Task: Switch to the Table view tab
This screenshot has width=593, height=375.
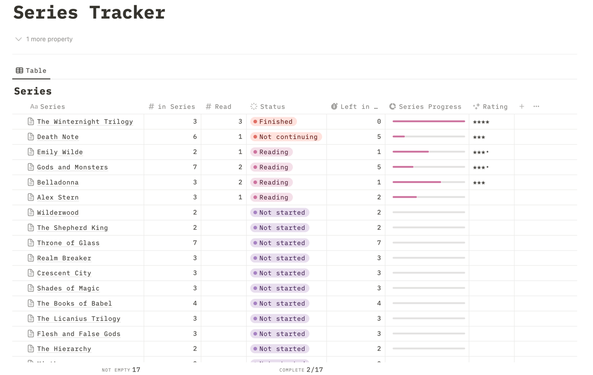Action: (31, 70)
